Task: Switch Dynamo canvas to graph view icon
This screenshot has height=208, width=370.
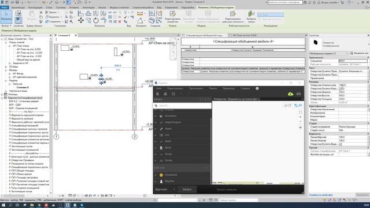Action: click(x=298, y=105)
